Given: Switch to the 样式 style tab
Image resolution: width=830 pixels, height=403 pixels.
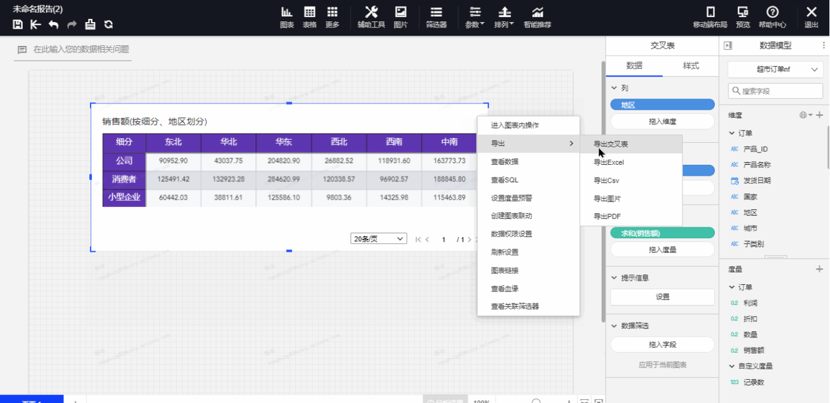Looking at the screenshot, I should [691, 66].
